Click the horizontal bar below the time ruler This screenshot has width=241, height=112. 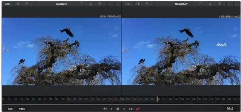tap(121, 105)
